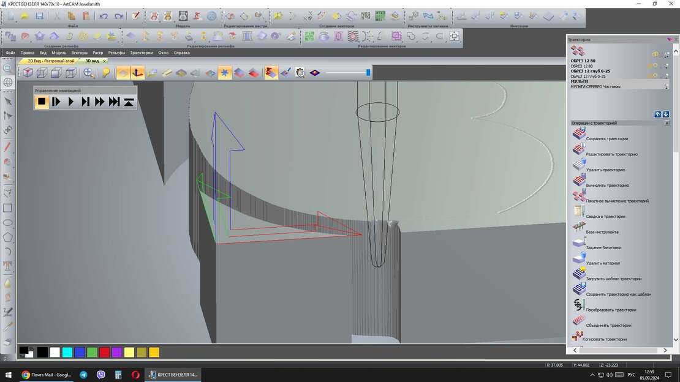This screenshot has width=680, height=382.
Task: Open Telegram from the Windows taskbar
Action: (83, 375)
